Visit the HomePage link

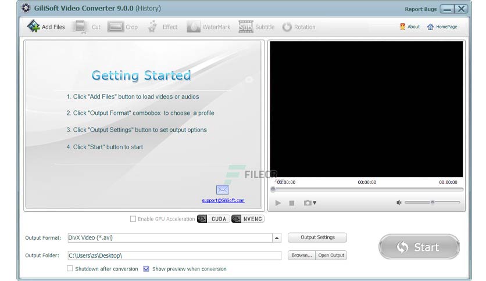[x=442, y=27]
